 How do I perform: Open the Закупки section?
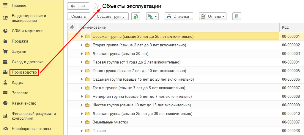point(19,51)
